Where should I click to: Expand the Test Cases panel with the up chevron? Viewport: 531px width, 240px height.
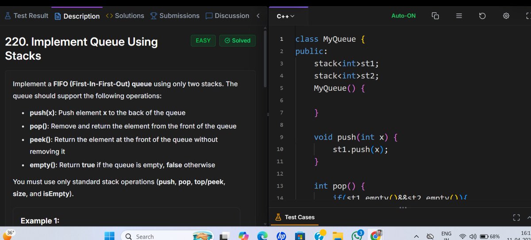[529, 217]
